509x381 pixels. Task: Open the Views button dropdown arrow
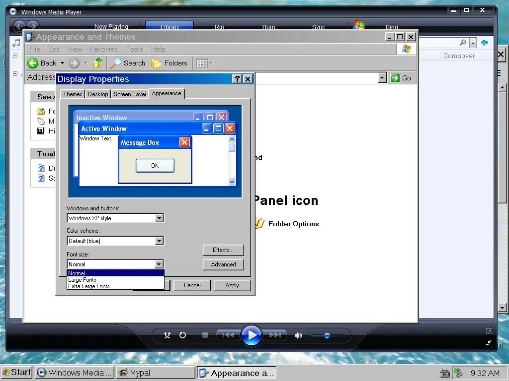tap(211, 63)
